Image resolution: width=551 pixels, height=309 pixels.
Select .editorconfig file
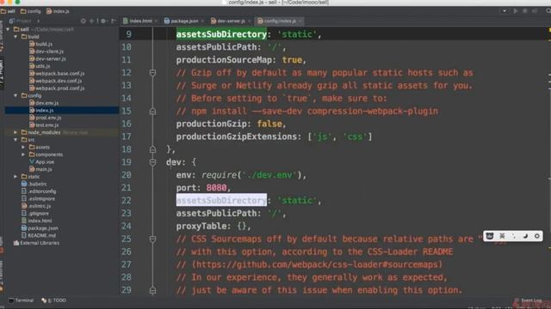click(x=39, y=191)
